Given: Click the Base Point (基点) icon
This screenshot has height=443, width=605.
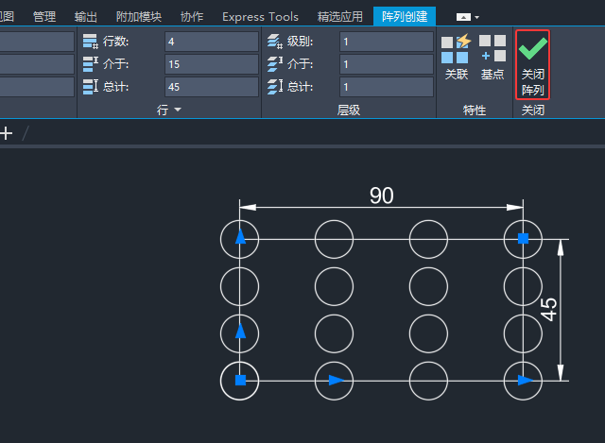Looking at the screenshot, I should point(493,50).
